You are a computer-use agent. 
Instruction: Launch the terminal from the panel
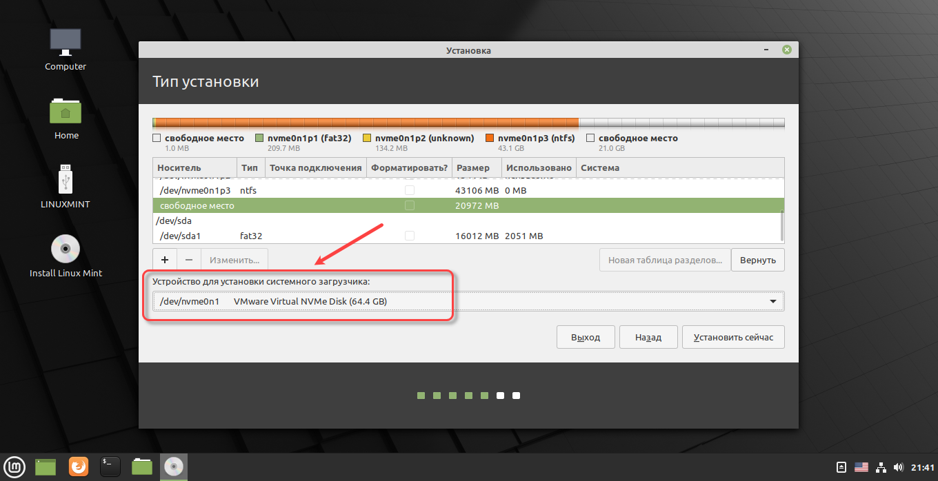pos(110,467)
